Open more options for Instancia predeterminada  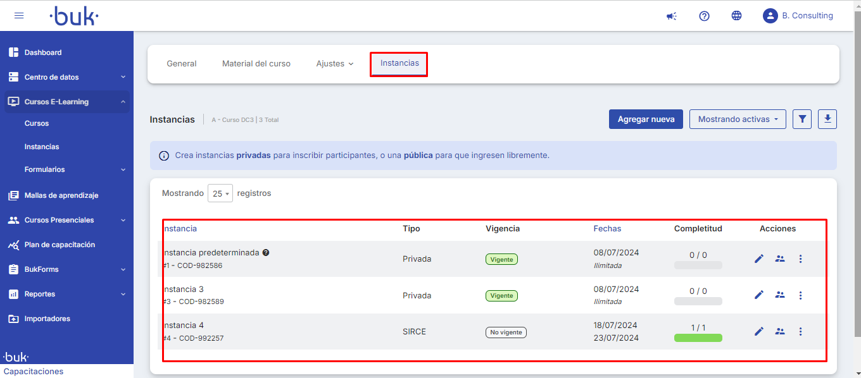pos(800,259)
